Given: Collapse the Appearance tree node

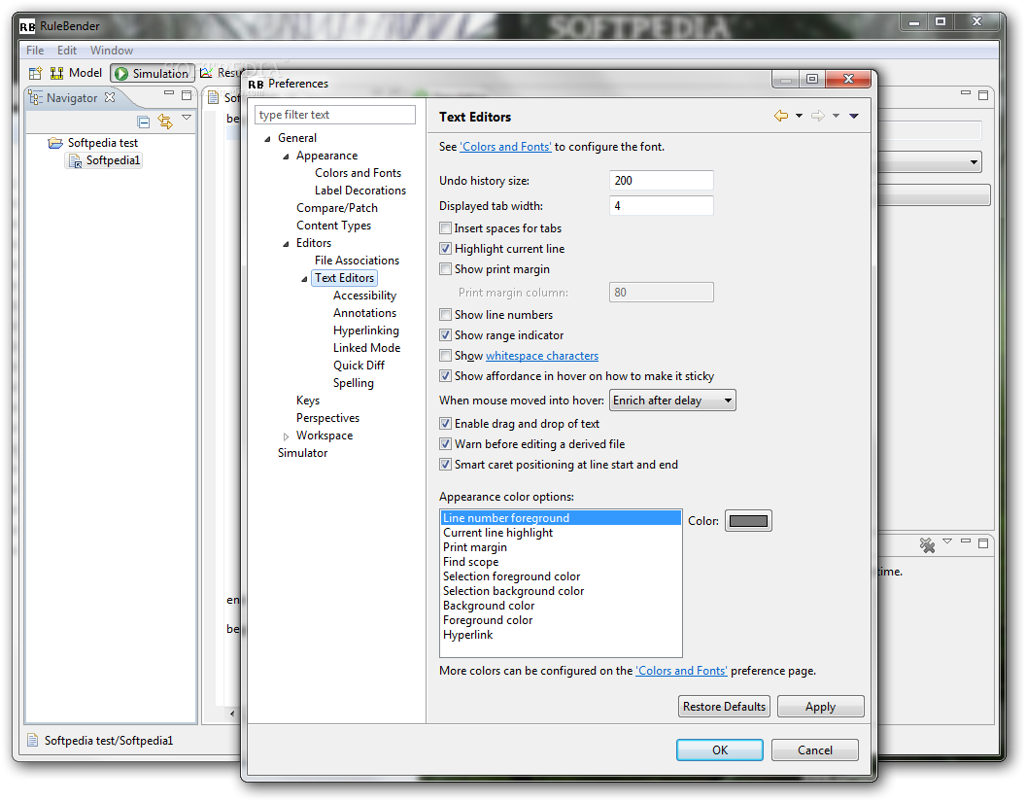Looking at the screenshot, I should (286, 157).
